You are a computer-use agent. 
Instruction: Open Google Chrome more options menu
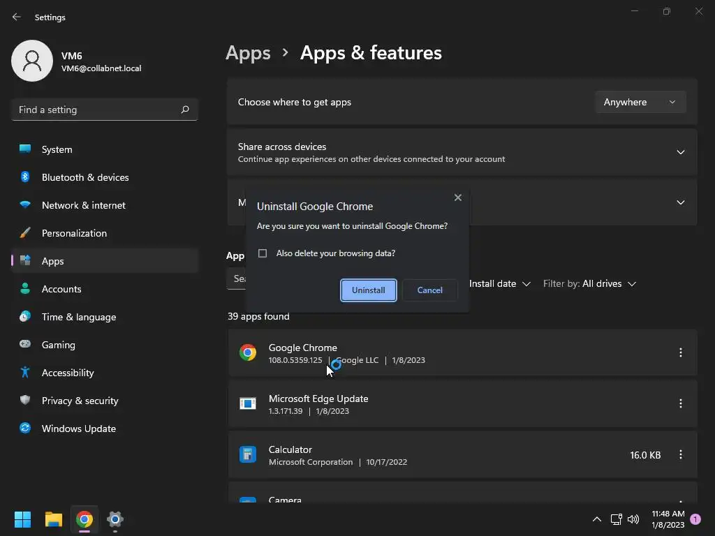pyautogui.click(x=680, y=352)
